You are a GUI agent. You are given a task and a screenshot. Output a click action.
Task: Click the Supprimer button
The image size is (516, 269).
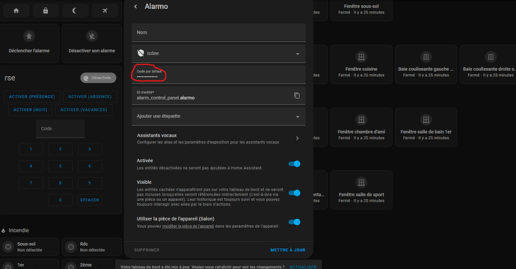tap(147, 250)
